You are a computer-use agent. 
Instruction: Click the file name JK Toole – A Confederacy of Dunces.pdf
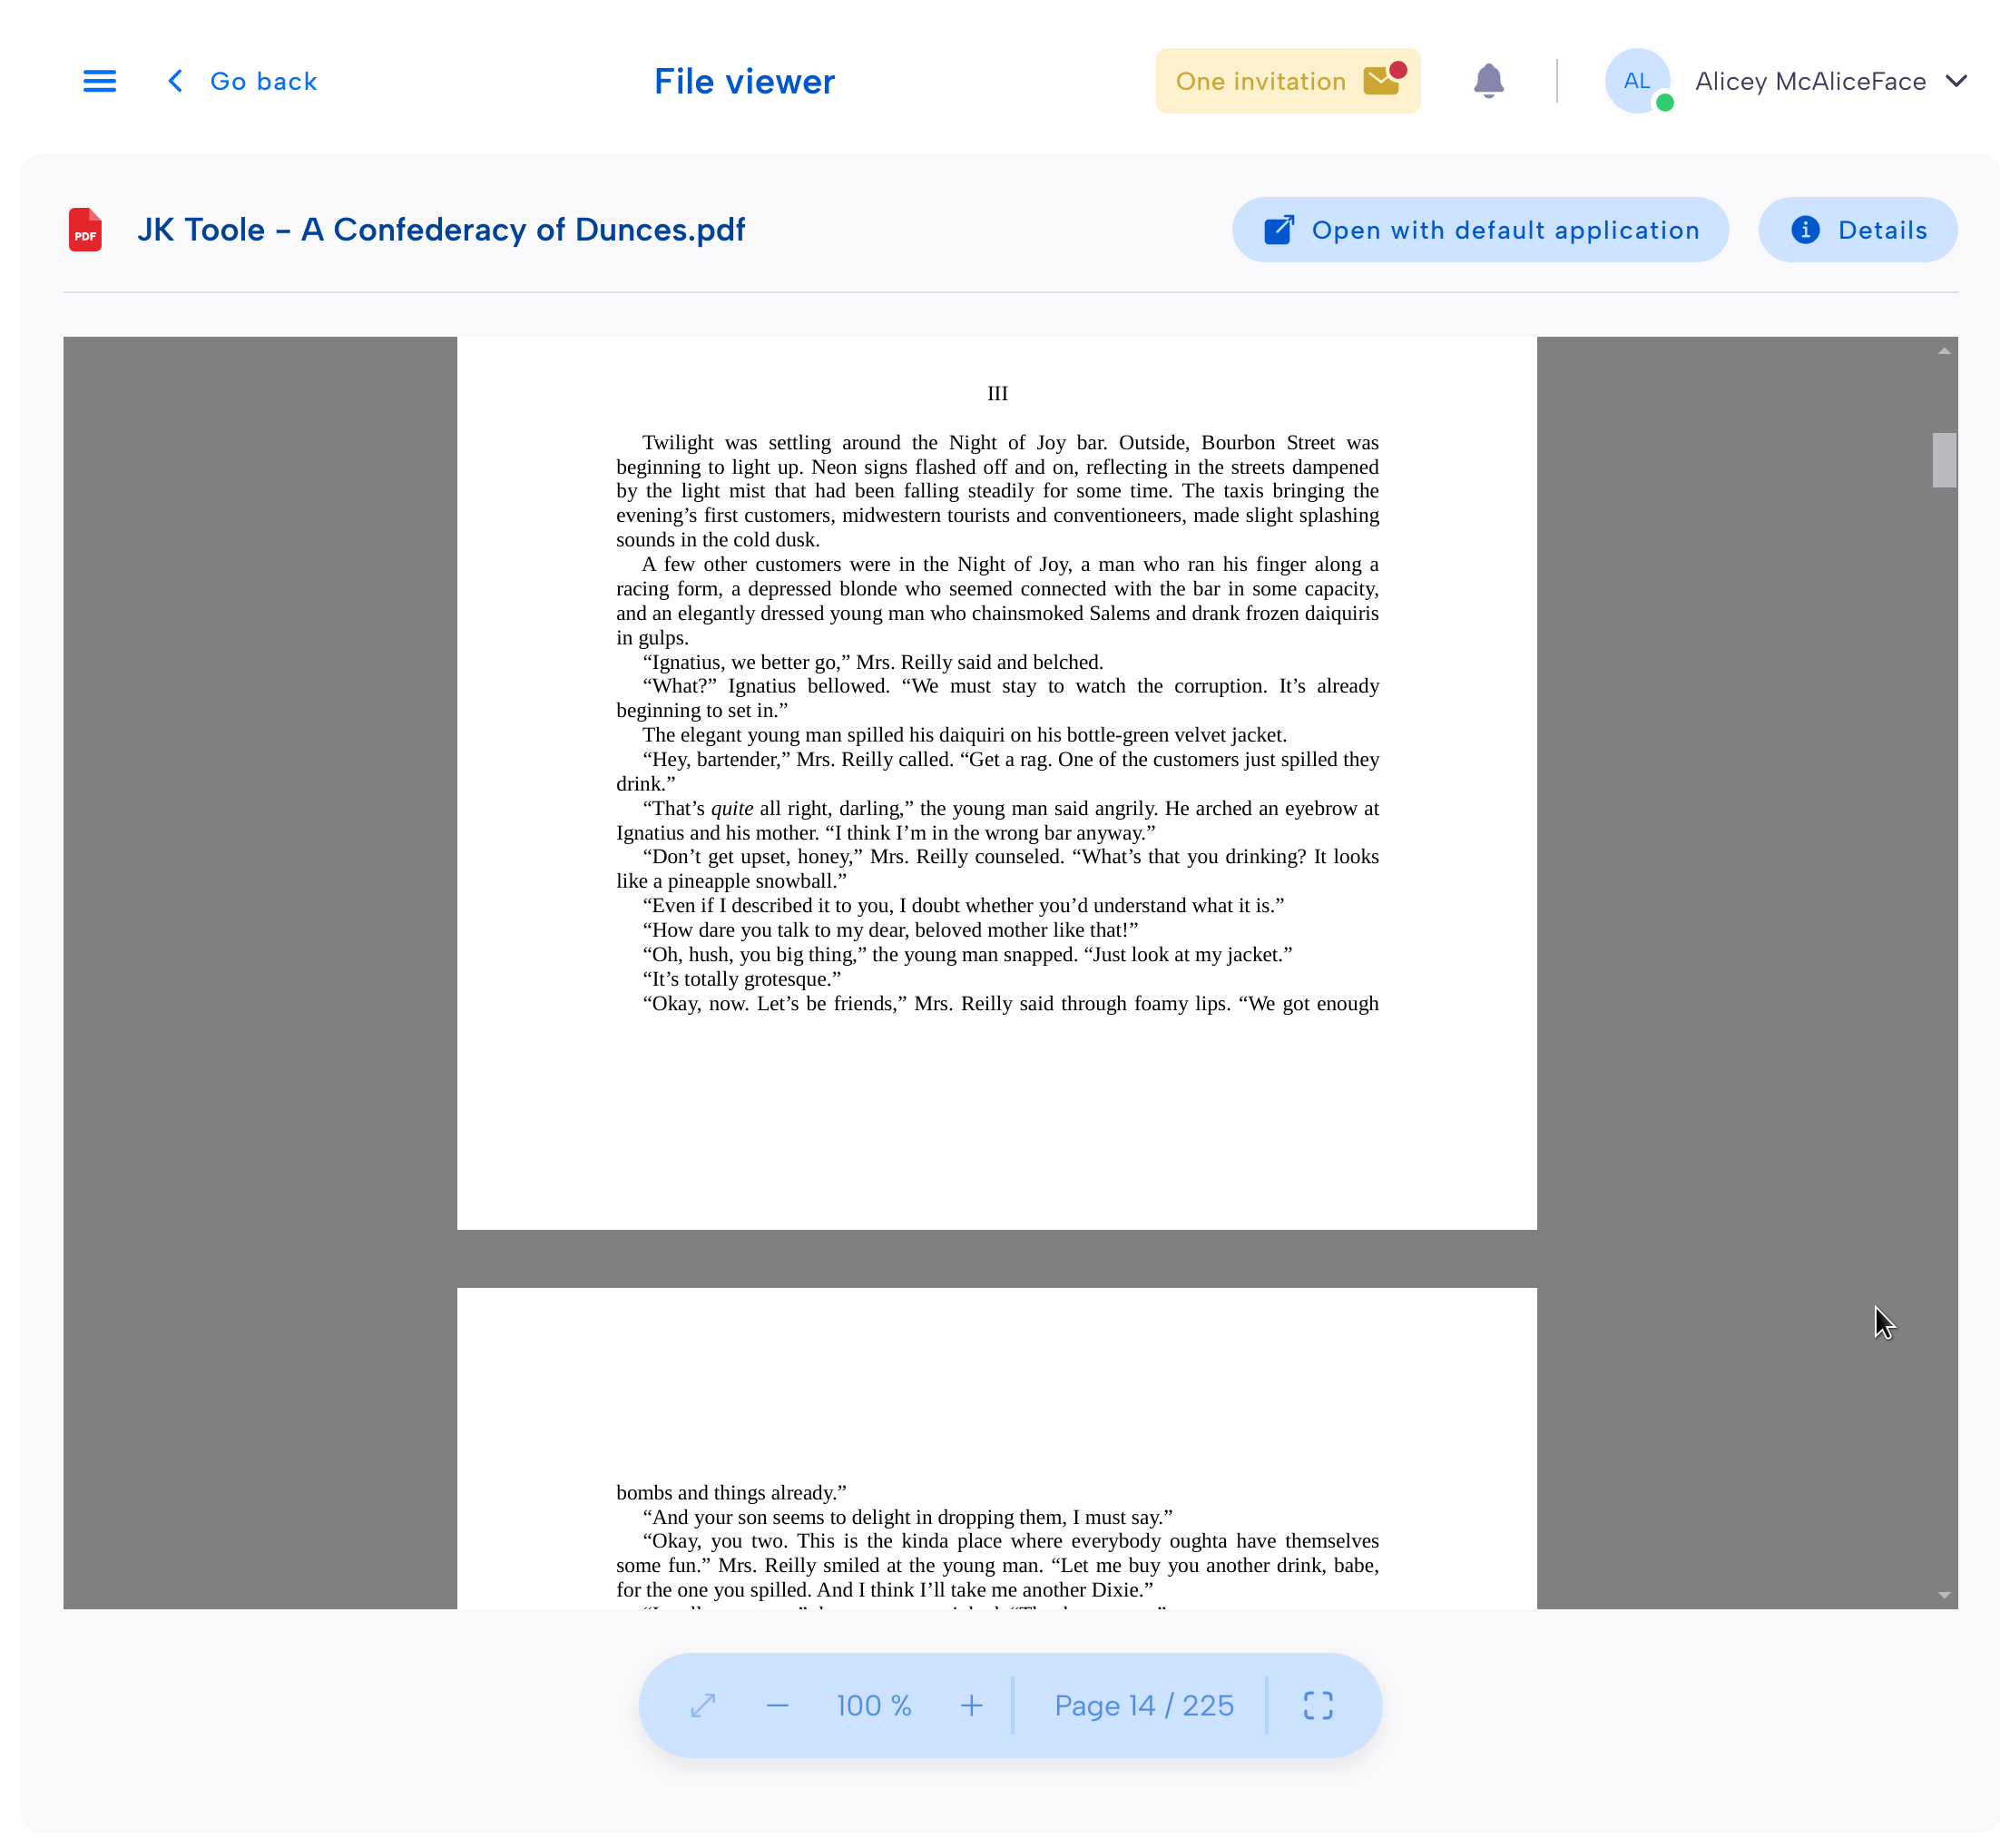click(441, 230)
